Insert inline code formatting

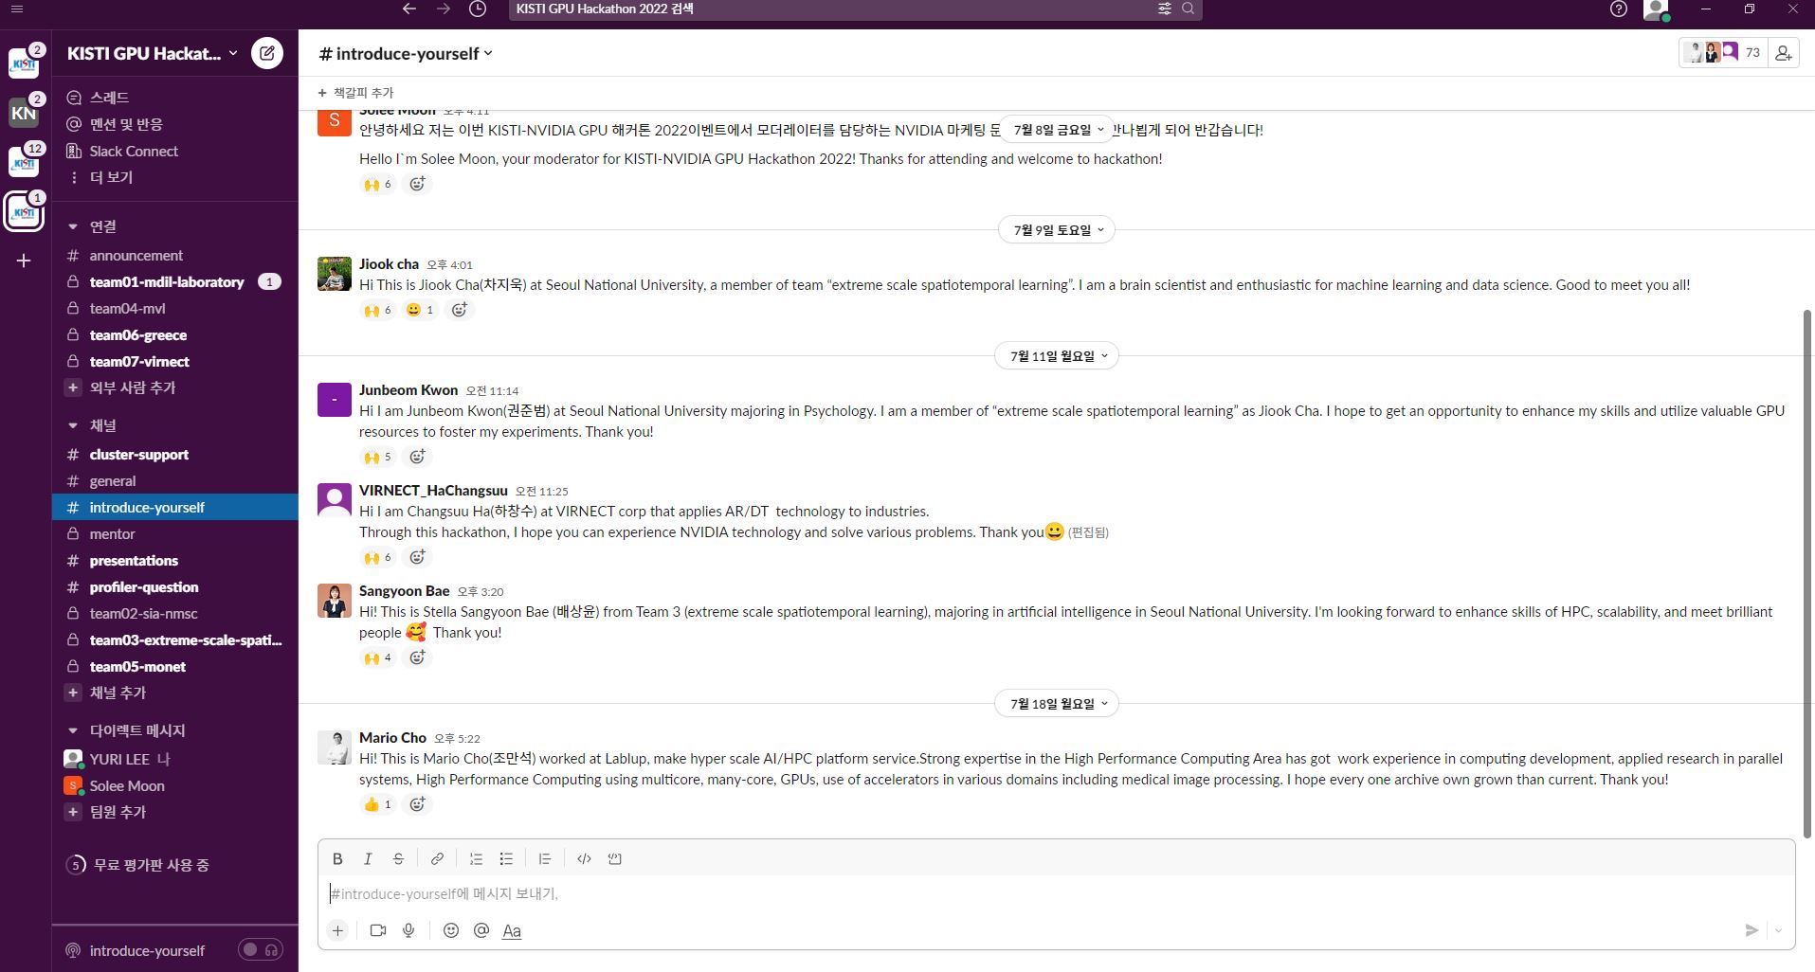click(x=584, y=858)
